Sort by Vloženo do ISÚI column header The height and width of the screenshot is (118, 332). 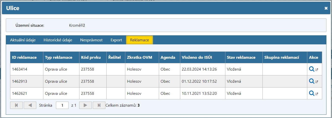[x=197, y=57]
